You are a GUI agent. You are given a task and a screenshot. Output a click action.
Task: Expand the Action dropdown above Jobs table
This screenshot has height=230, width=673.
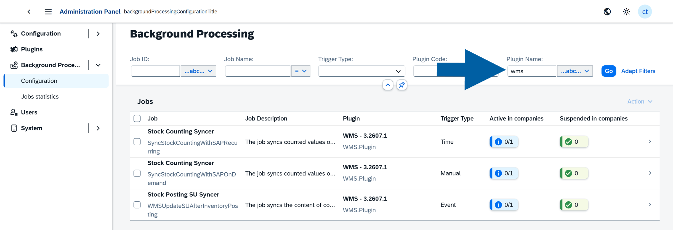pyautogui.click(x=640, y=101)
